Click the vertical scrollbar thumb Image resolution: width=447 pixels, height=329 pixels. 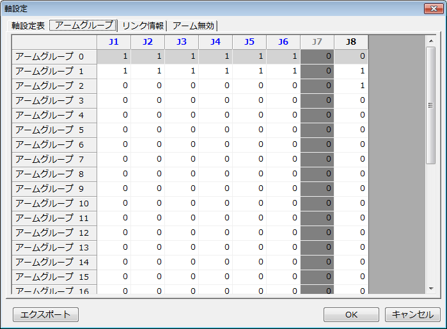pyautogui.click(x=430, y=105)
